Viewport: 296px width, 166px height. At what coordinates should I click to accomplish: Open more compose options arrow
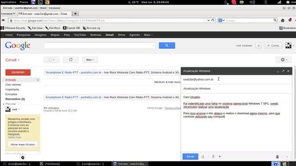(287, 157)
